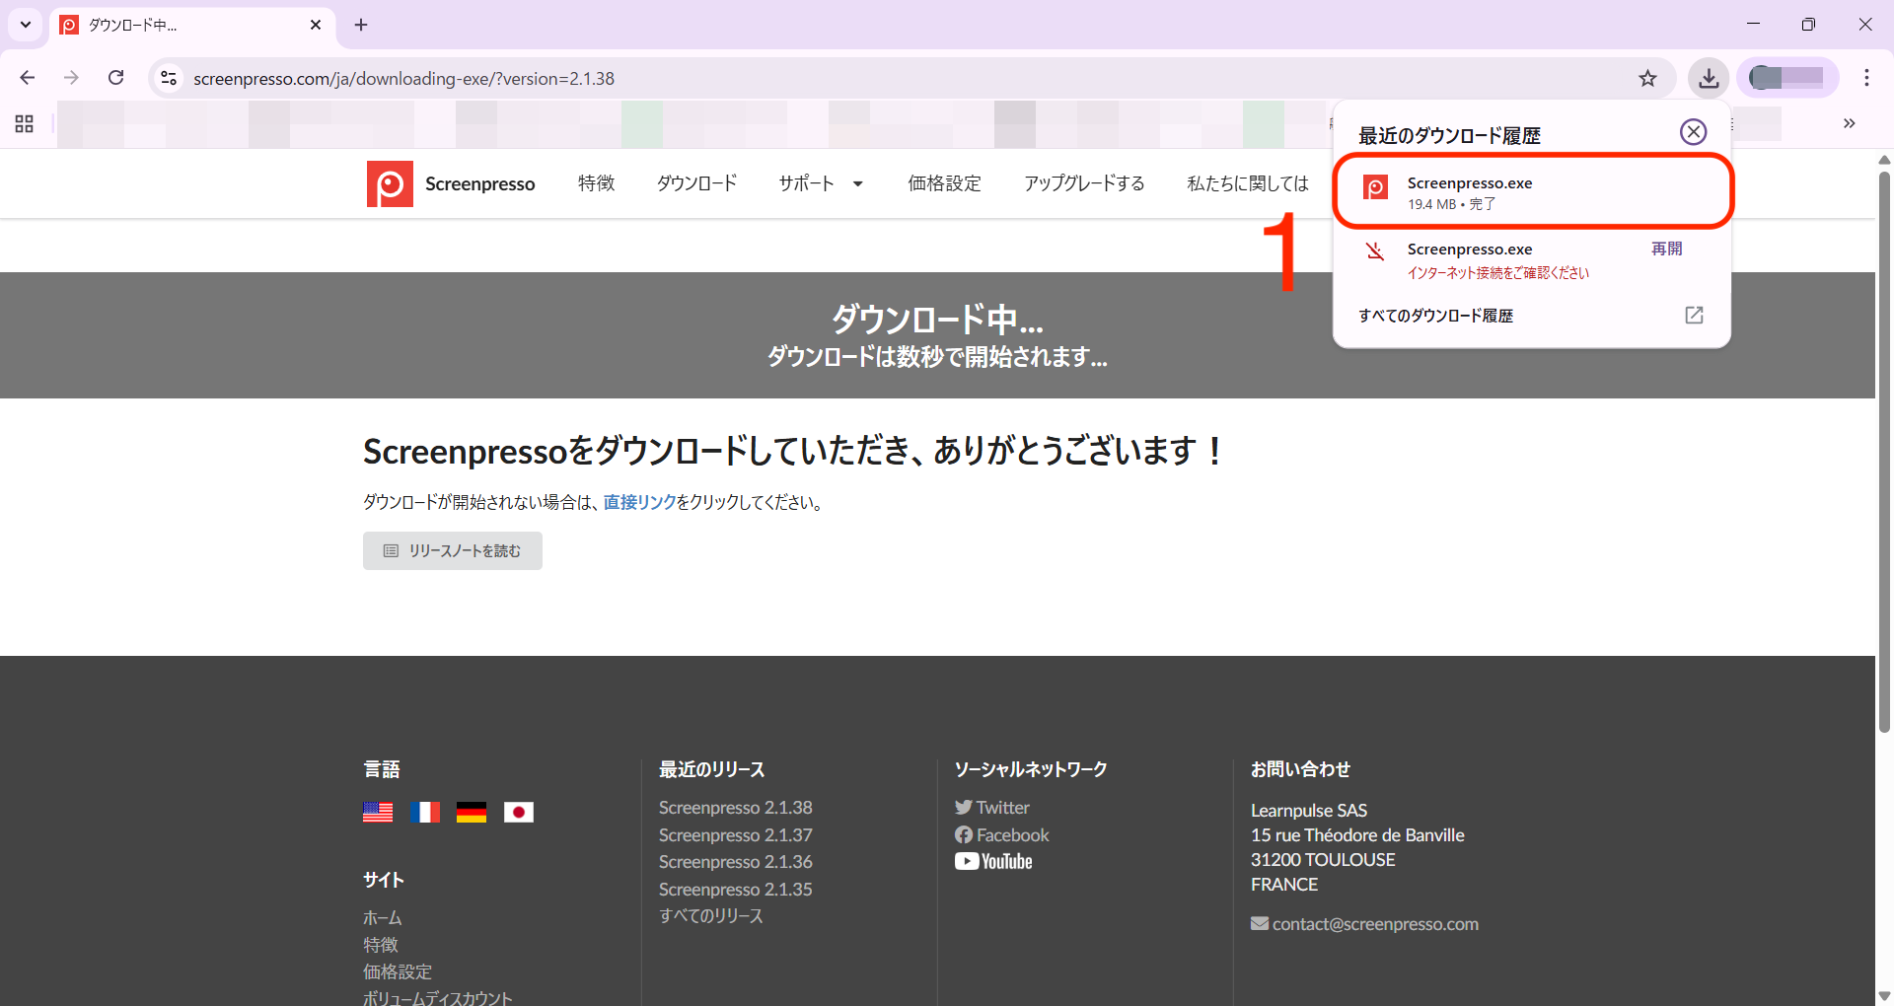The image size is (1894, 1006).
Task: Reload the page with the refresh icon
Action: (x=115, y=78)
